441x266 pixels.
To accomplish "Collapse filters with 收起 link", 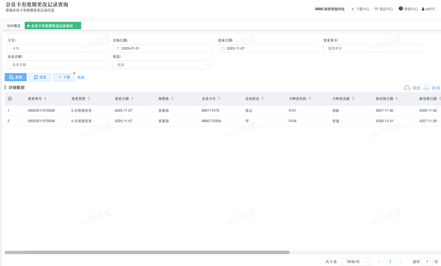I will point(81,77).
